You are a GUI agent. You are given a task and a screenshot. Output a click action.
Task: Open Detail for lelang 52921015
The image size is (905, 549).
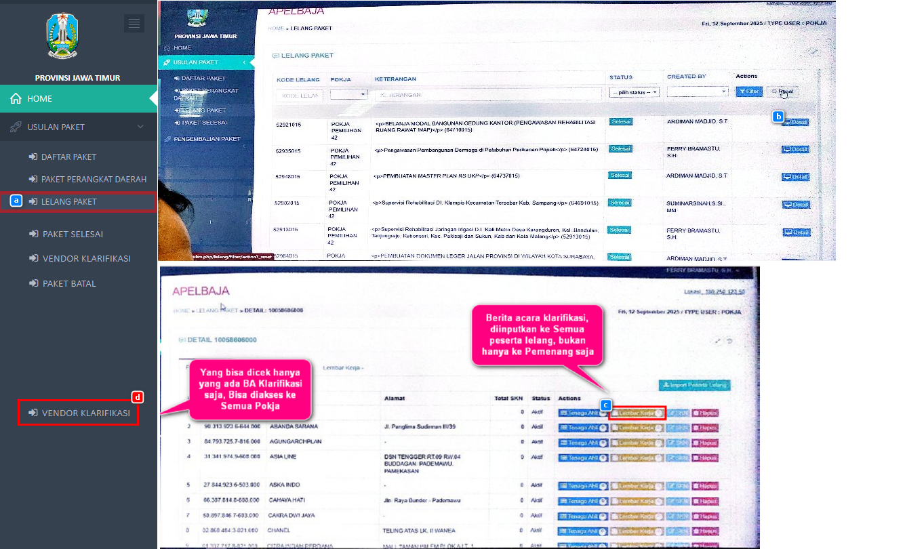(795, 123)
